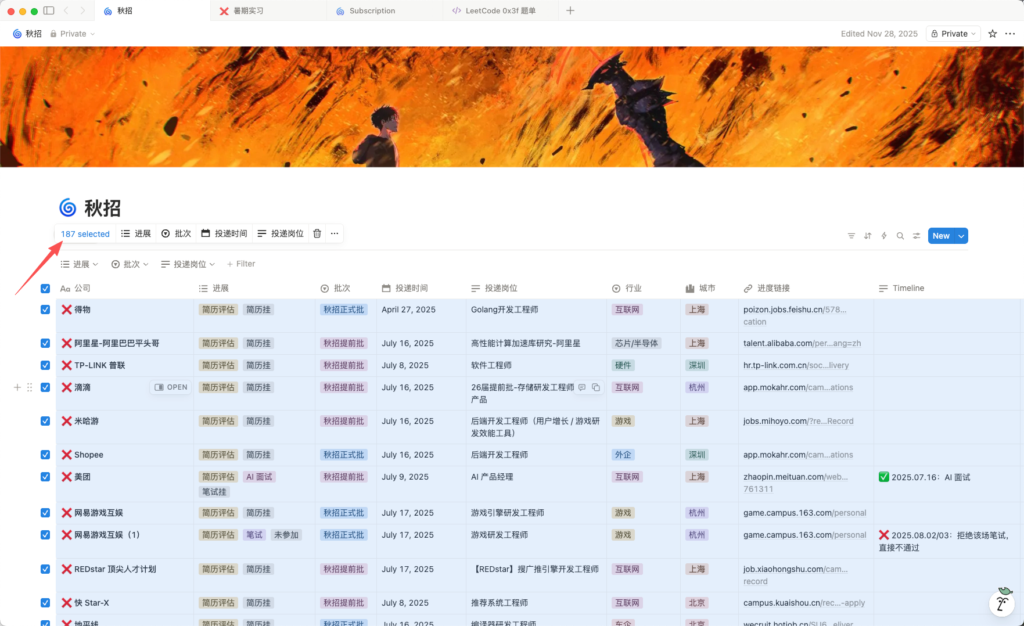Open the 滴滴 page with OPEN
The image size is (1024, 626).
pyautogui.click(x=171, y=387)
